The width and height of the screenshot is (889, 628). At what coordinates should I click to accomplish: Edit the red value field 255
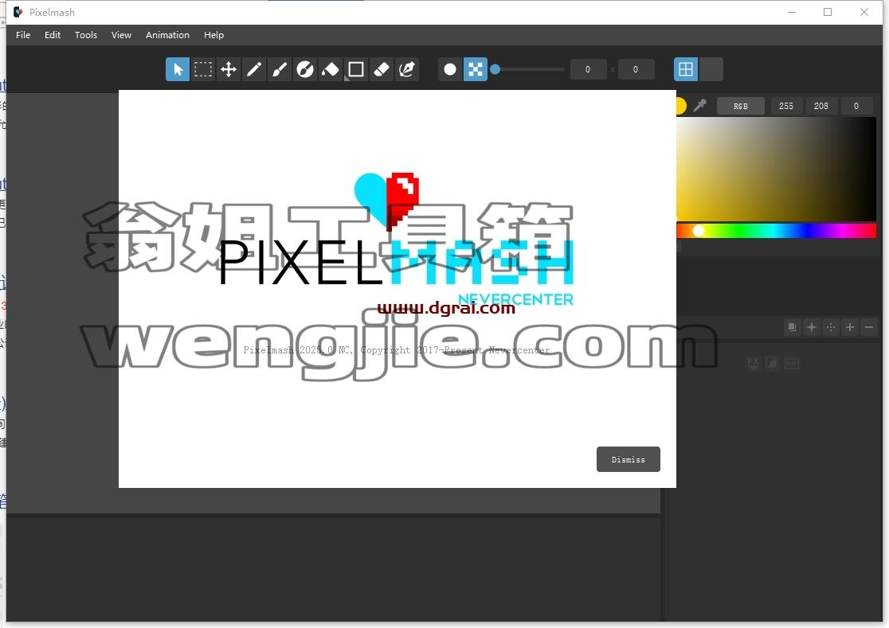point(785,106)
